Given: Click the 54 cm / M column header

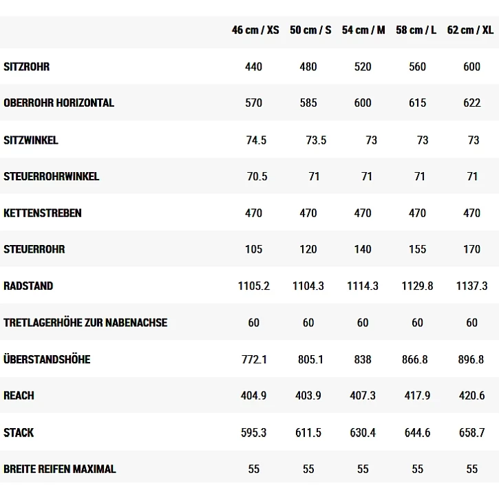Looking at the screenshot, I should 363,30.
